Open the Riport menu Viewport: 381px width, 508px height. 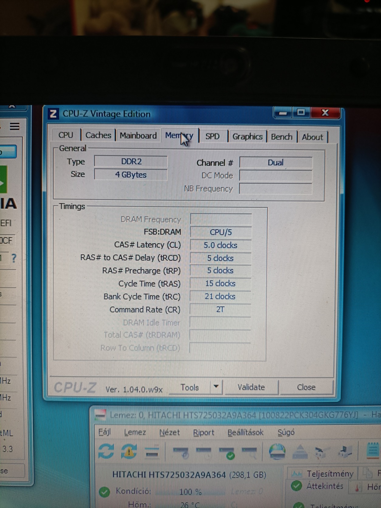(x=204, y=432)
